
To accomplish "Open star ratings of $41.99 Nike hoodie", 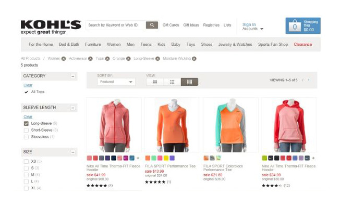I will tap(96, 186).
